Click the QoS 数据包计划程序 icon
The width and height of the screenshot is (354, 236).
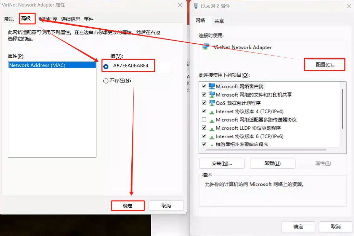pos(212,103)
